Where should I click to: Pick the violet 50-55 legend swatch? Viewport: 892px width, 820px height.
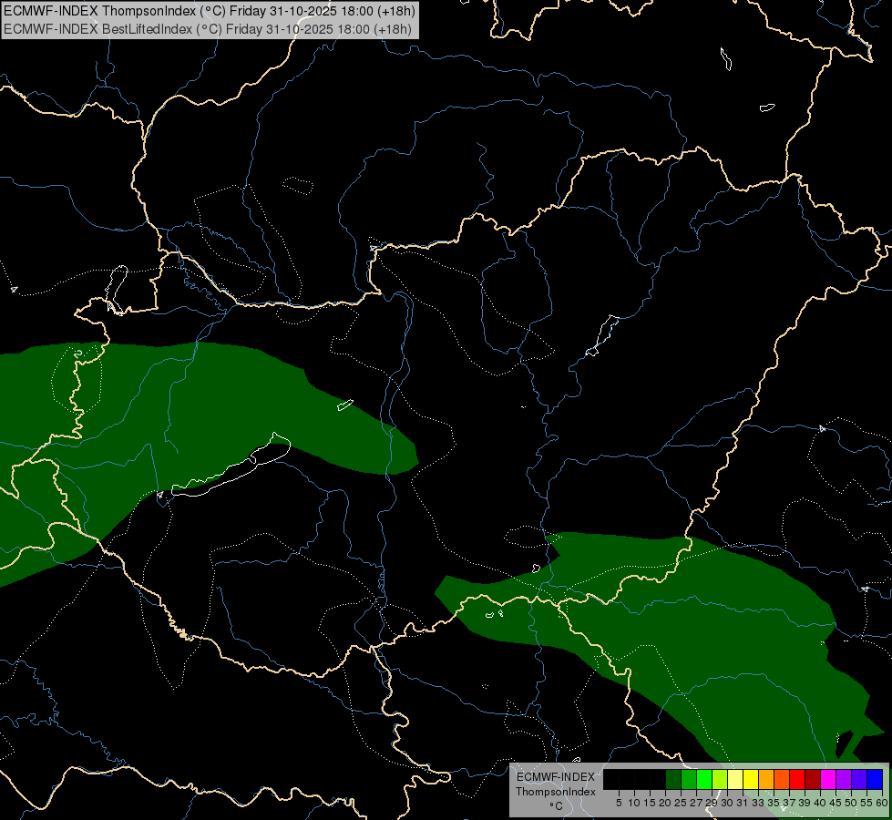click(x=859, y=779)
